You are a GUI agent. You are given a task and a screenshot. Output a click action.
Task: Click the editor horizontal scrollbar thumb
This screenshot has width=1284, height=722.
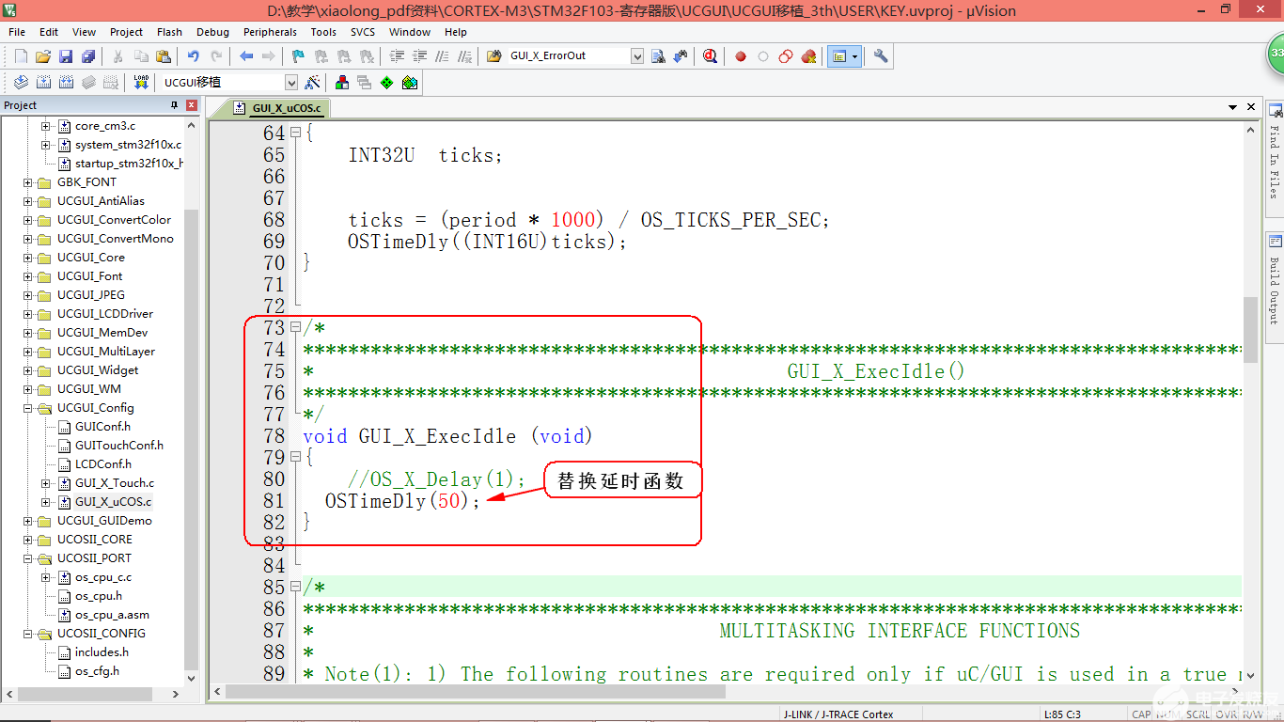point(475,692)
